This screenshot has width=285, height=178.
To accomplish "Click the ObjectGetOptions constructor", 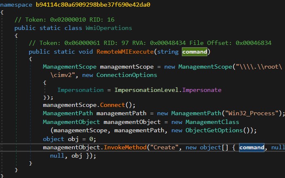I will (x=214, y=131).
